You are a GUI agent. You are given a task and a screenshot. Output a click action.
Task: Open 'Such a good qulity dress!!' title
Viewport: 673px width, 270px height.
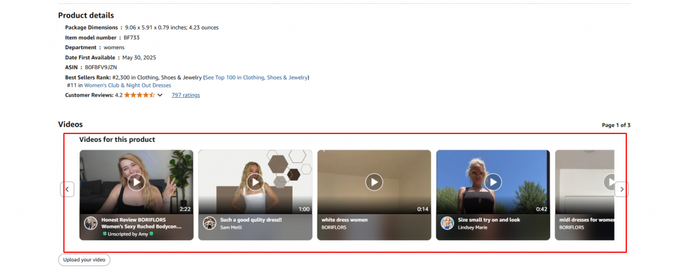[x=251, y=220]
